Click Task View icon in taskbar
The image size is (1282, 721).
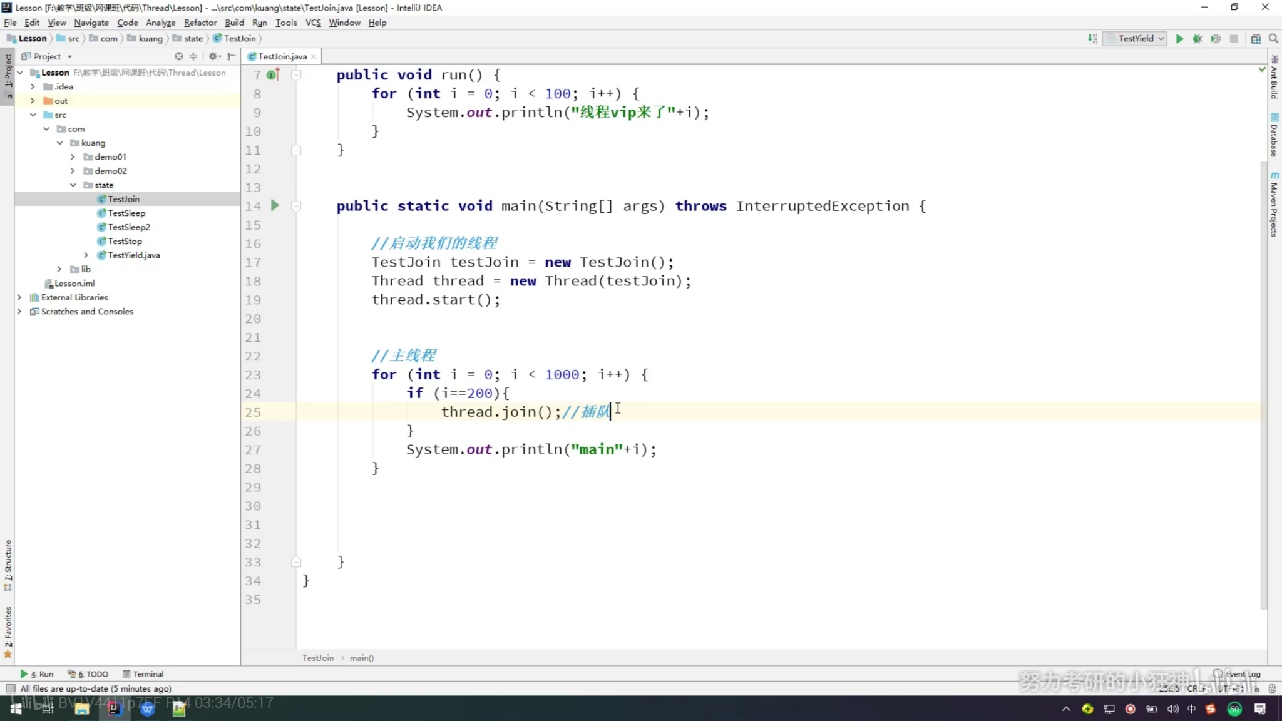pyautogui.click(x=48, y=708)
